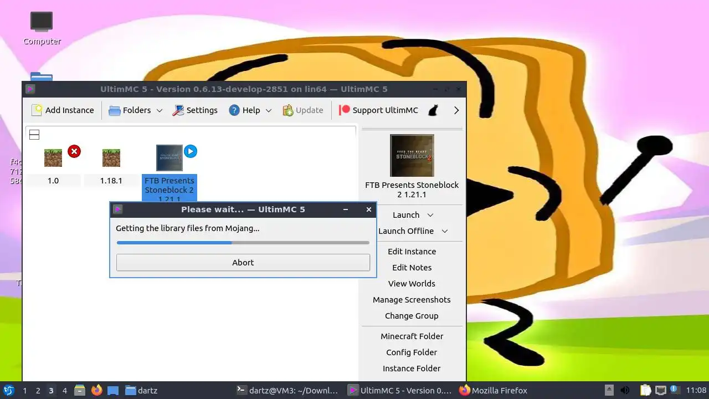Click the FTB Presents Stoneblock 2 label in instance list
The width and height of the screenshot is (709, 399).
pos(169,189)
